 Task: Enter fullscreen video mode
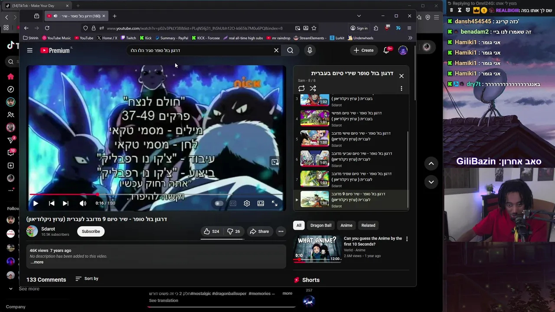click(x=274, y=203)
